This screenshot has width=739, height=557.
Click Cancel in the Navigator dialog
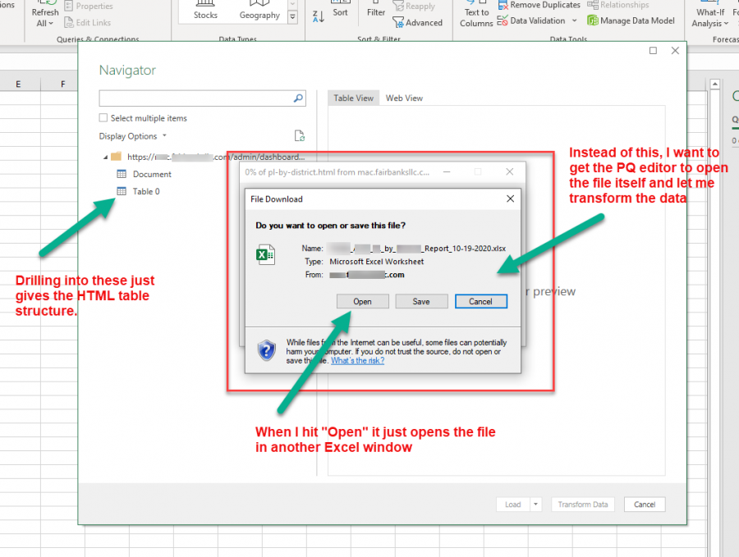pyautogui.click(x=645, y=504)
